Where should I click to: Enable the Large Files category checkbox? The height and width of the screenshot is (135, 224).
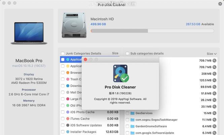[63, 99]
